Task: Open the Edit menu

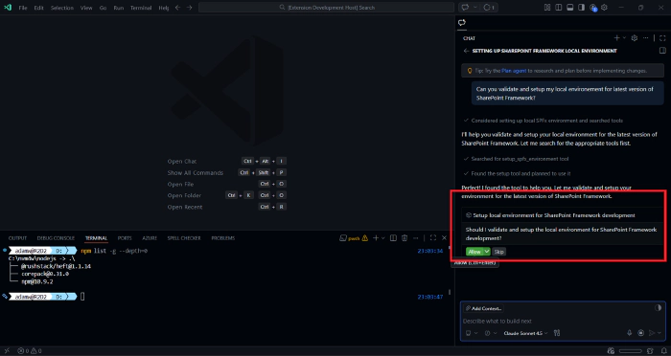Action: (x=39, y=8)
